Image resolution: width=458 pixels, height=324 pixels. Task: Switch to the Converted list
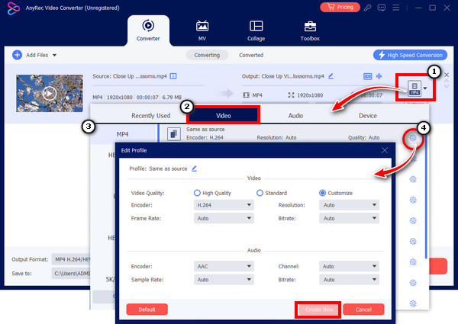(x=251, y=55)
